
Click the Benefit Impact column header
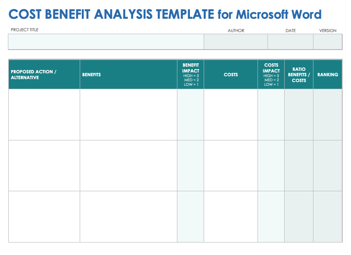coord(191,75)
